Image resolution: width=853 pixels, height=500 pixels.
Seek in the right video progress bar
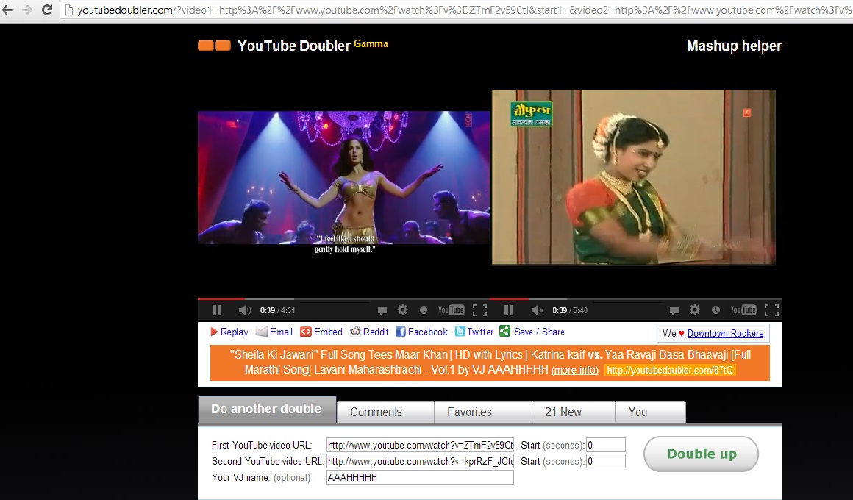pyautogui.click(x=636, y=299)
